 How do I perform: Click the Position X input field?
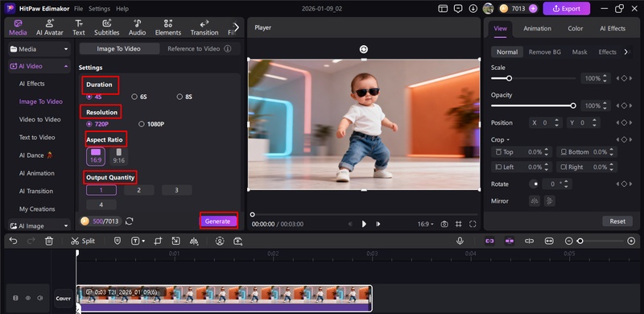(546, 122)
